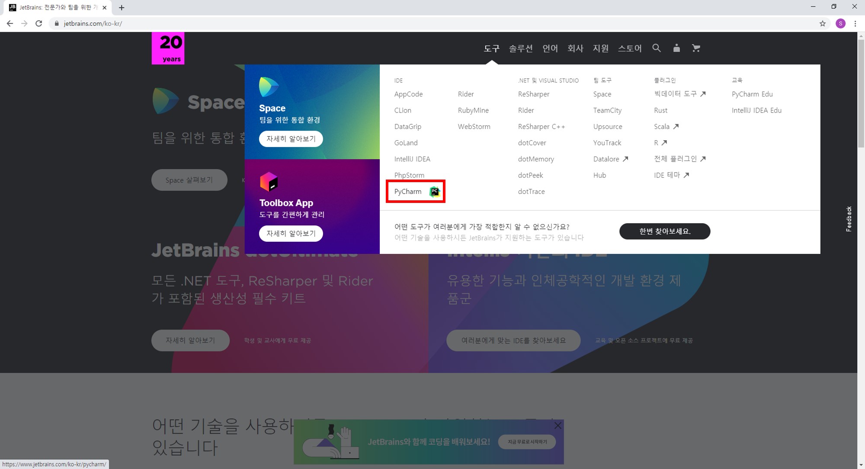Close the coding promo banner
Image resolution: width=865 pixels, height=469 pixels.
pos(558,425)
